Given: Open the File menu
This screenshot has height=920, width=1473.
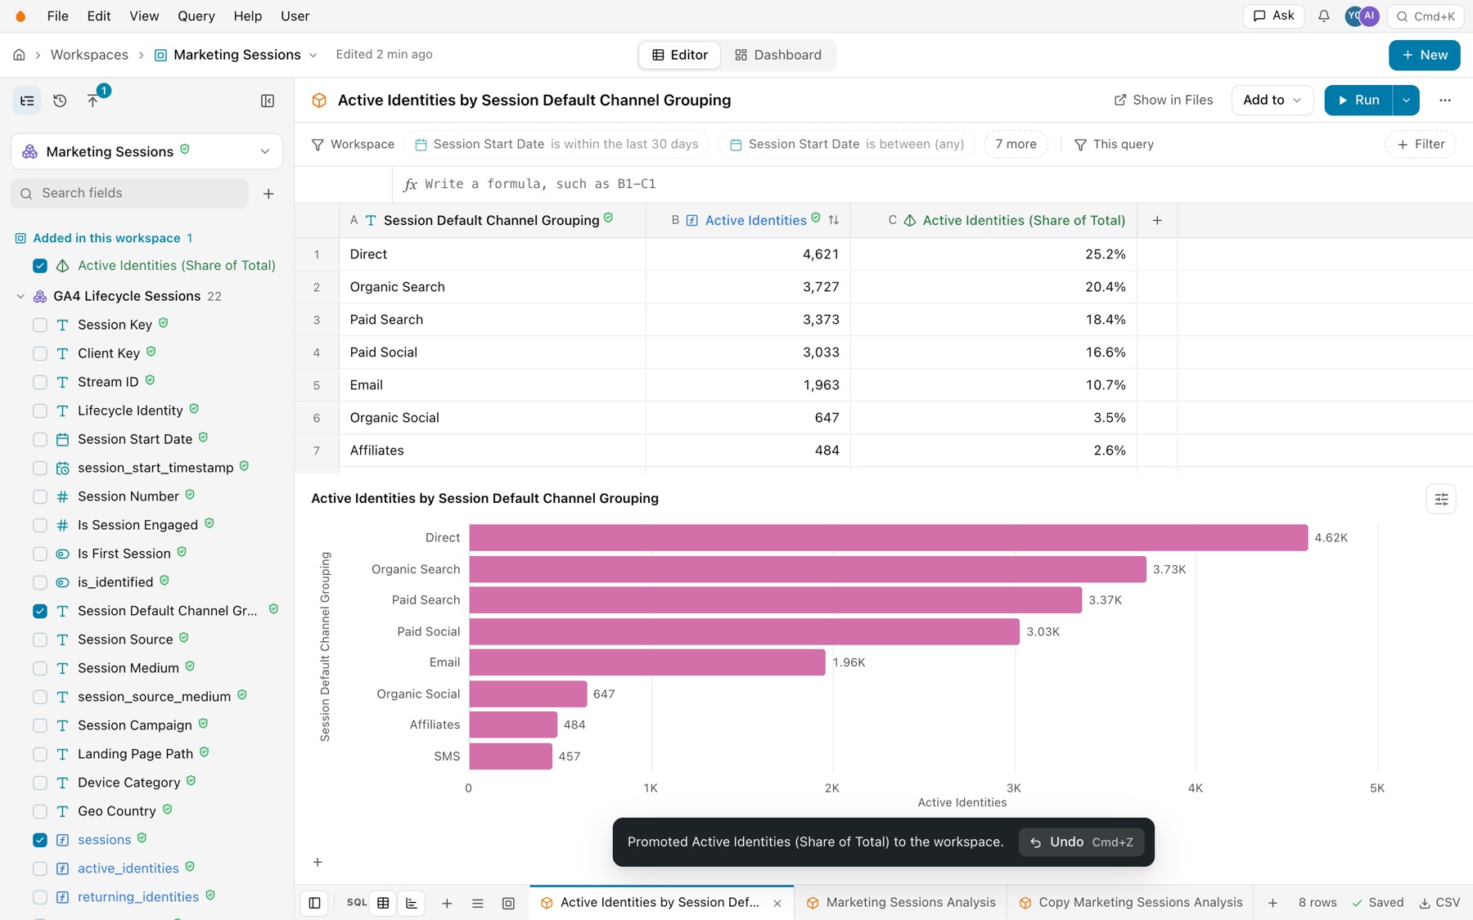Looking at the screenshot, I should 57,16.
